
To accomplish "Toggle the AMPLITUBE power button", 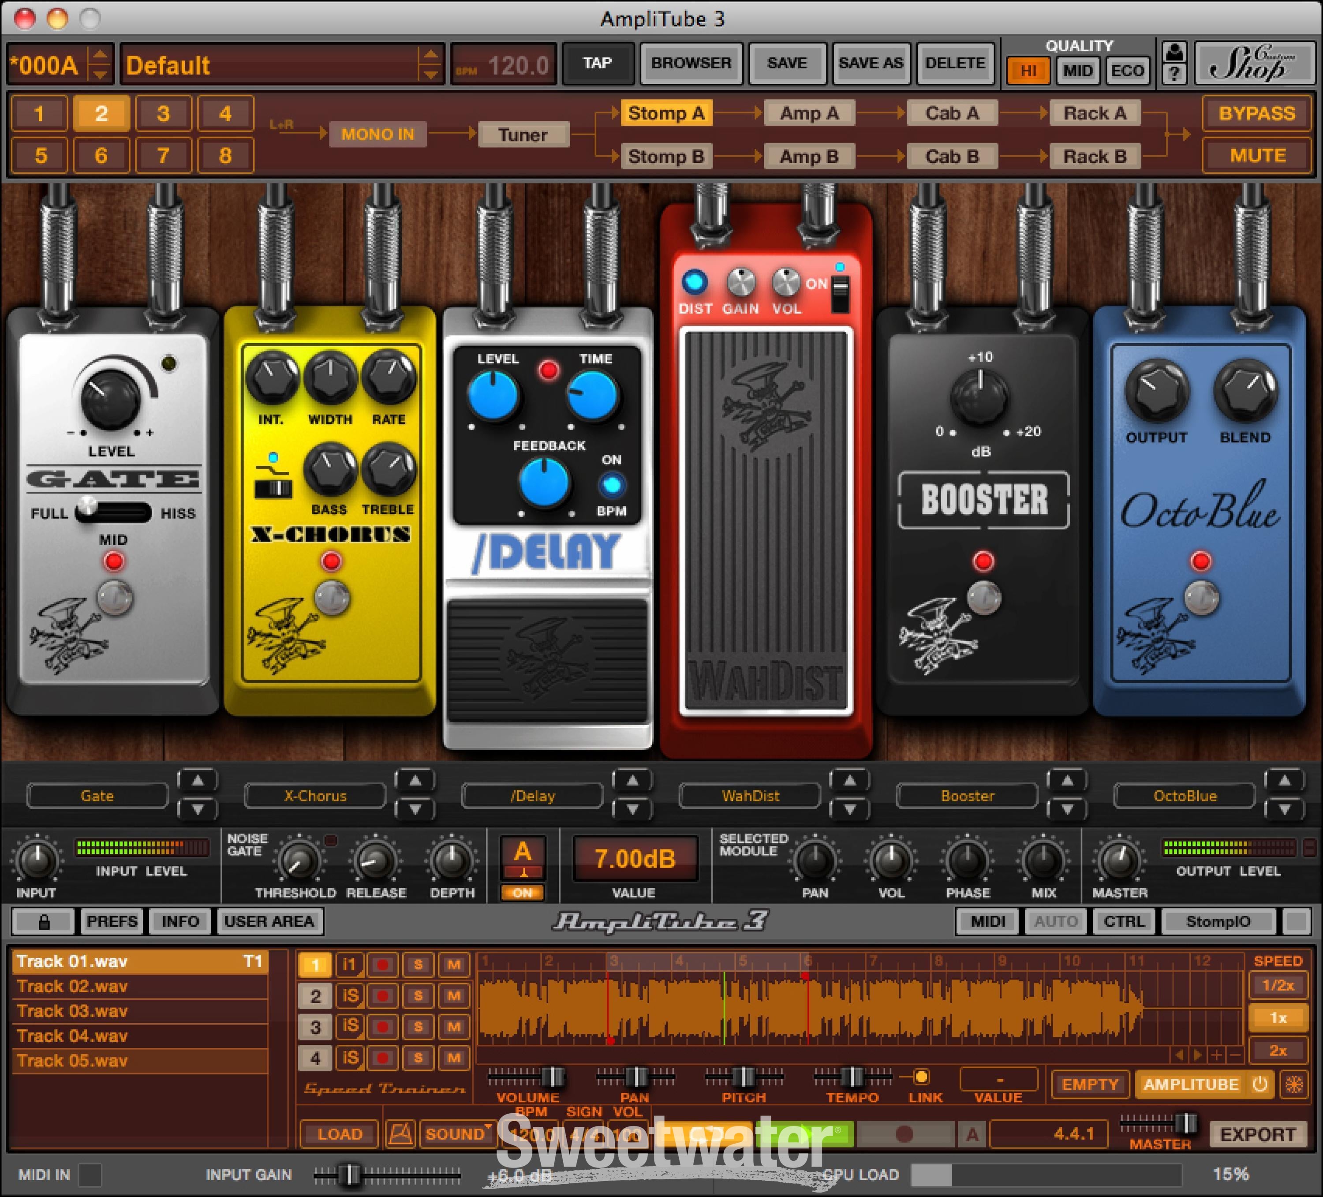I will coord(1259,1084).
